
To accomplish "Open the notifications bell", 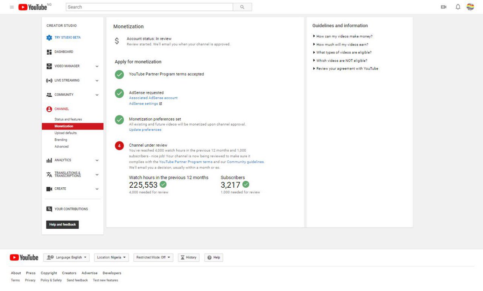I will pyautogui.click(x=458, y=7).
